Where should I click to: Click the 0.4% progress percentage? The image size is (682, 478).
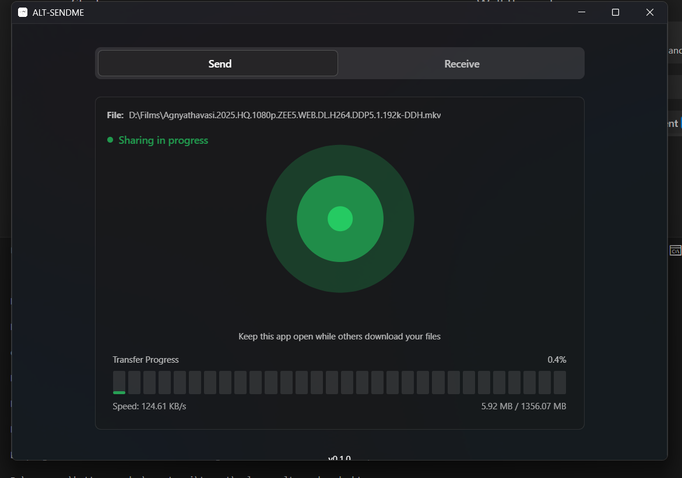557,359
